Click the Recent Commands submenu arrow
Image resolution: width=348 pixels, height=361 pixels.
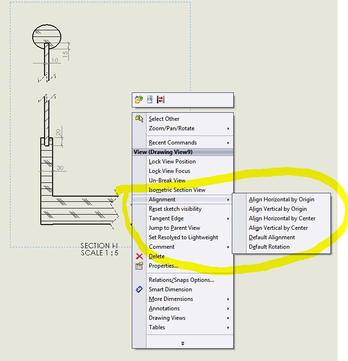tap(228, 143)
